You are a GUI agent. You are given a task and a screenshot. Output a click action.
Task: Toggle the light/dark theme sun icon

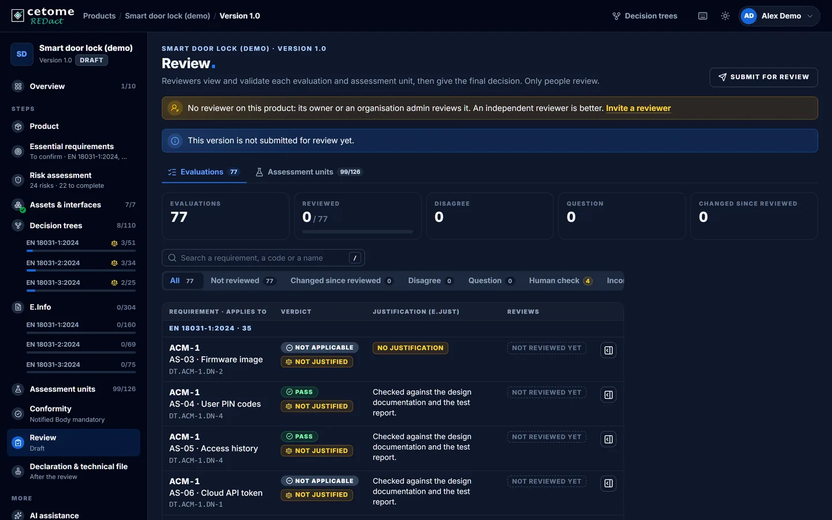click(x=725, y=16)
